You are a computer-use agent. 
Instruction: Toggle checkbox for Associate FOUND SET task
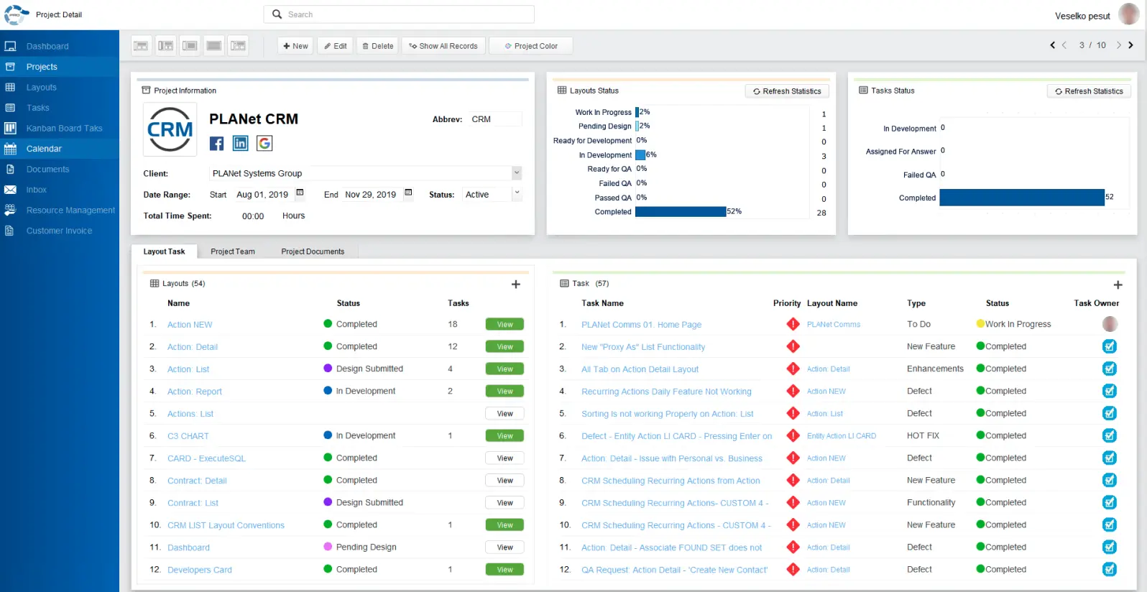(x=1110, y=547)
